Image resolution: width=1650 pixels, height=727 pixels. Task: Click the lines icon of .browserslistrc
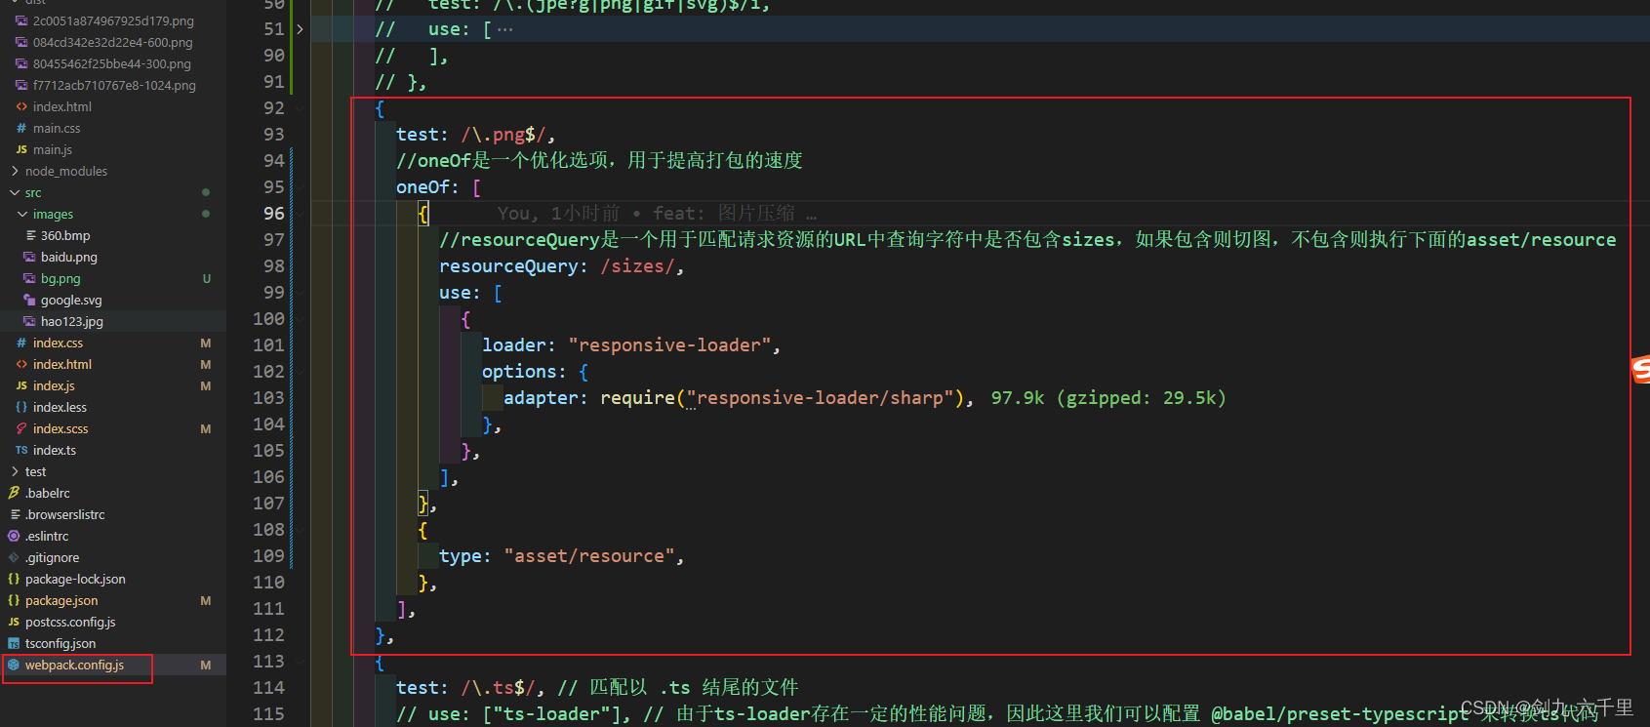(15, 514)
